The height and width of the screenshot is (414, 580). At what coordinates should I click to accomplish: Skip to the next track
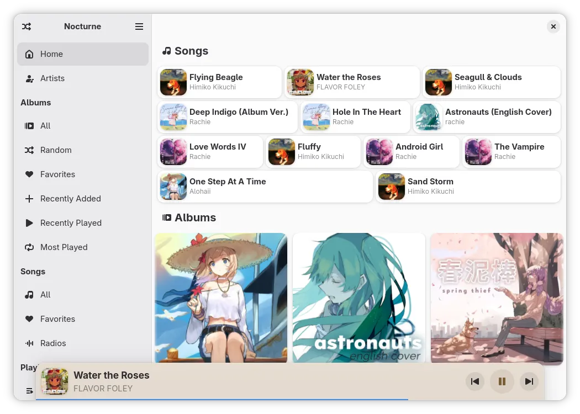click(529, 381)
